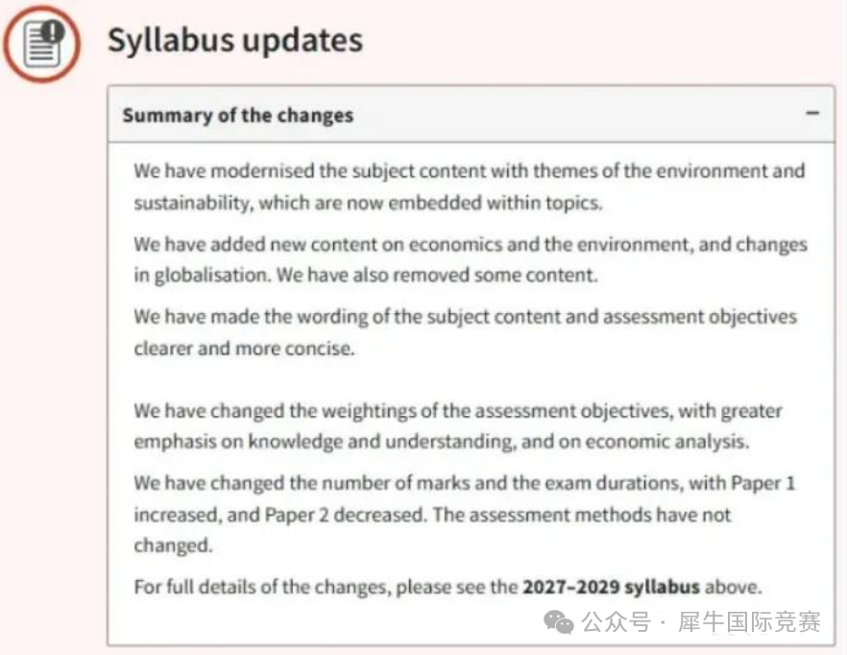
Task: Click the paragraph about clearer, more concise wording
Action: click(465, 331)
